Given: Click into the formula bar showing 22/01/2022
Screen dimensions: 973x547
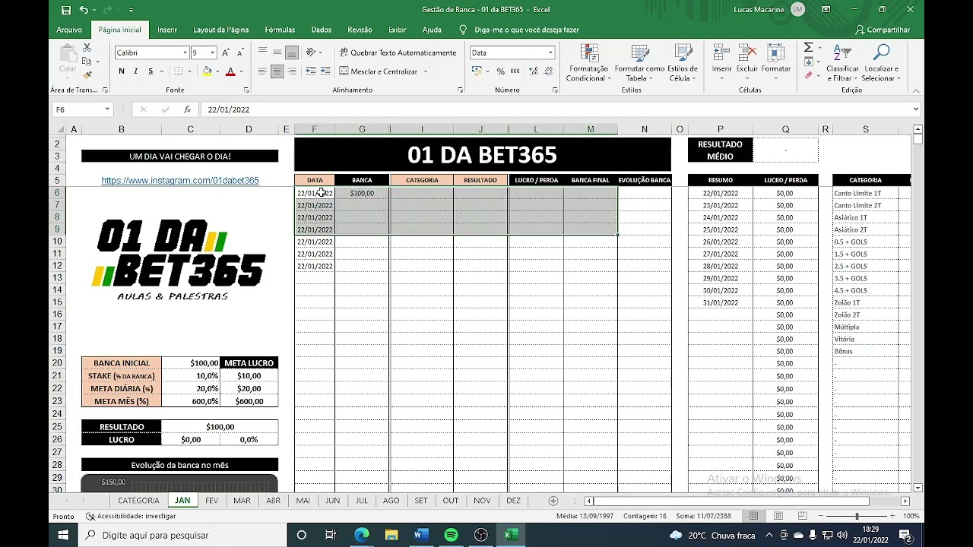Looking at the screenshot, I should (555, 109).
